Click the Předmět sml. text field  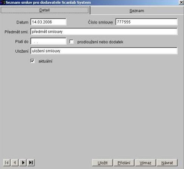[104, 31]
